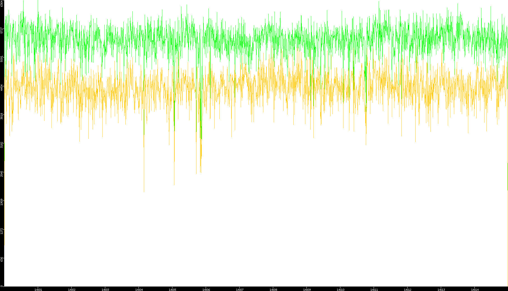Click the 1272 vertical axis label

2,231
